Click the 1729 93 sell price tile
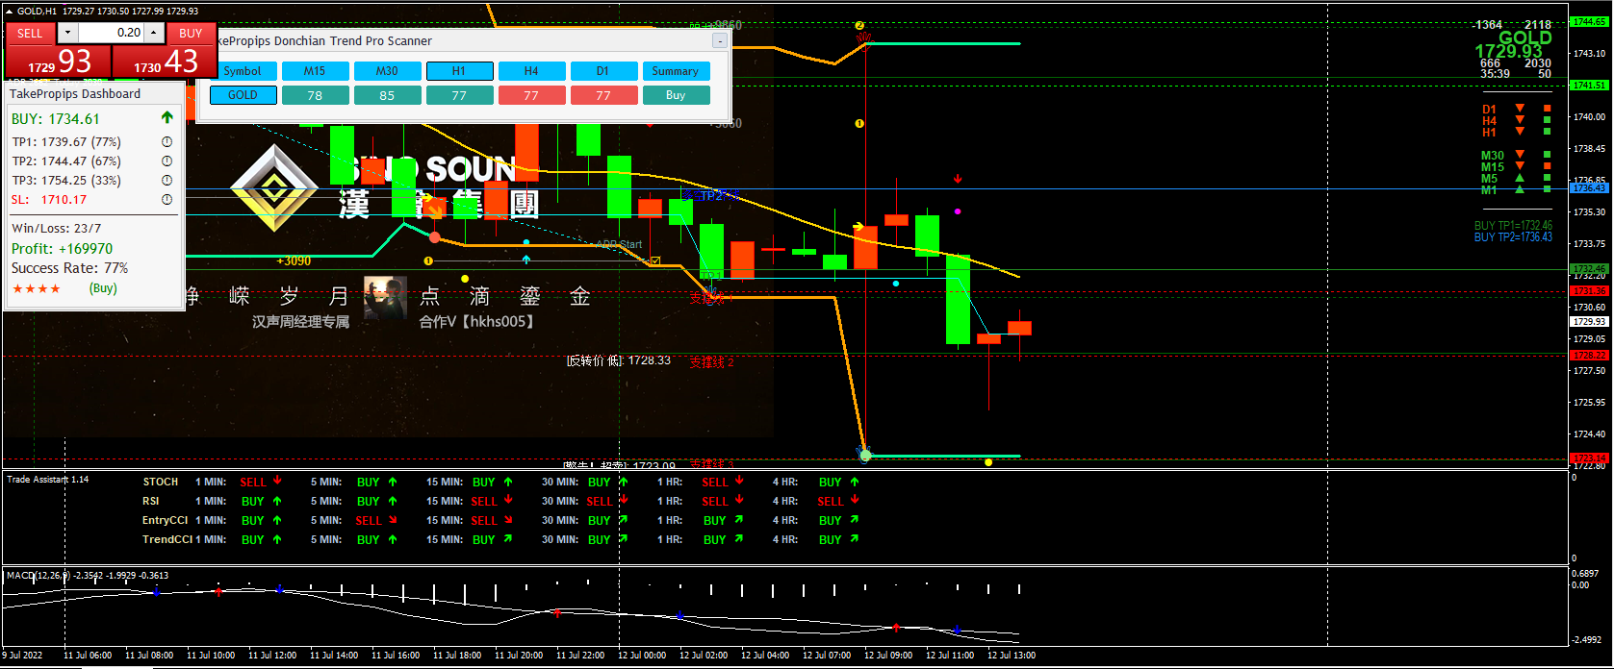 [58, 62]
